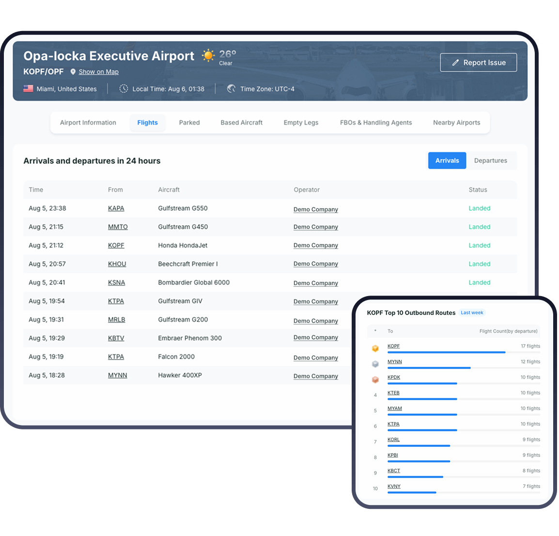The height and width of the screenshot is (536, 559).
Task: Switch to the Arrivals view
Action: click(x=447, y=160)
